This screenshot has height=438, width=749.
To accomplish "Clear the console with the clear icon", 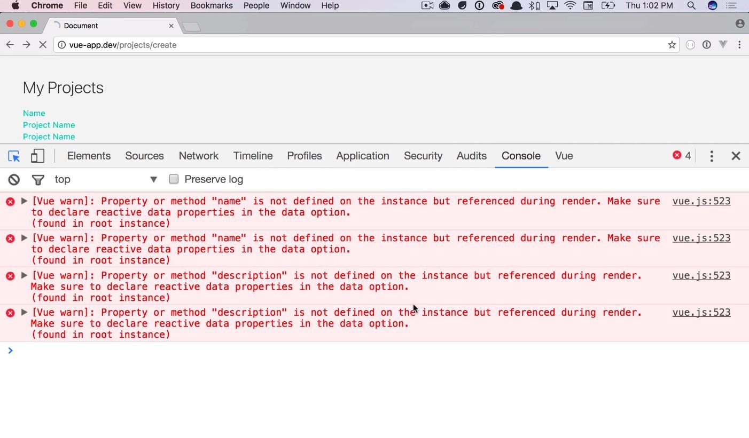I will pos(14,180).
